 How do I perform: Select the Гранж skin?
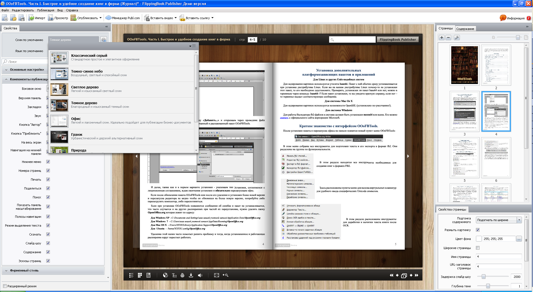click(x=121, y=137)
